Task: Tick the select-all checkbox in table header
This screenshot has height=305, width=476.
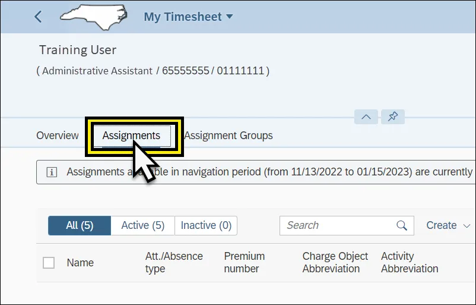Action: tap(49, 263)
